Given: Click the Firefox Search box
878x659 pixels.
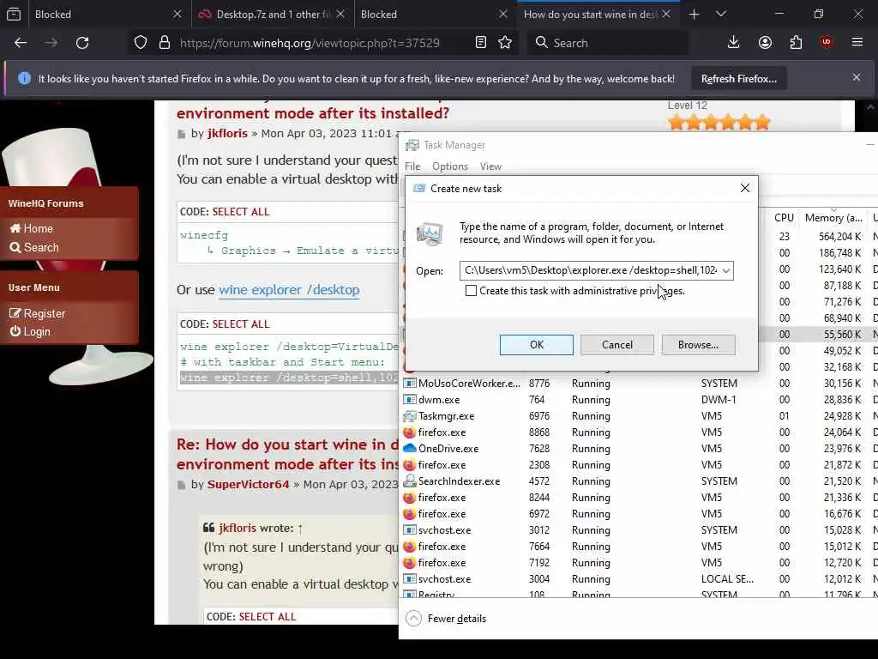Looking at the screenshot, I should pyautogui.click(x=608, y=43).
